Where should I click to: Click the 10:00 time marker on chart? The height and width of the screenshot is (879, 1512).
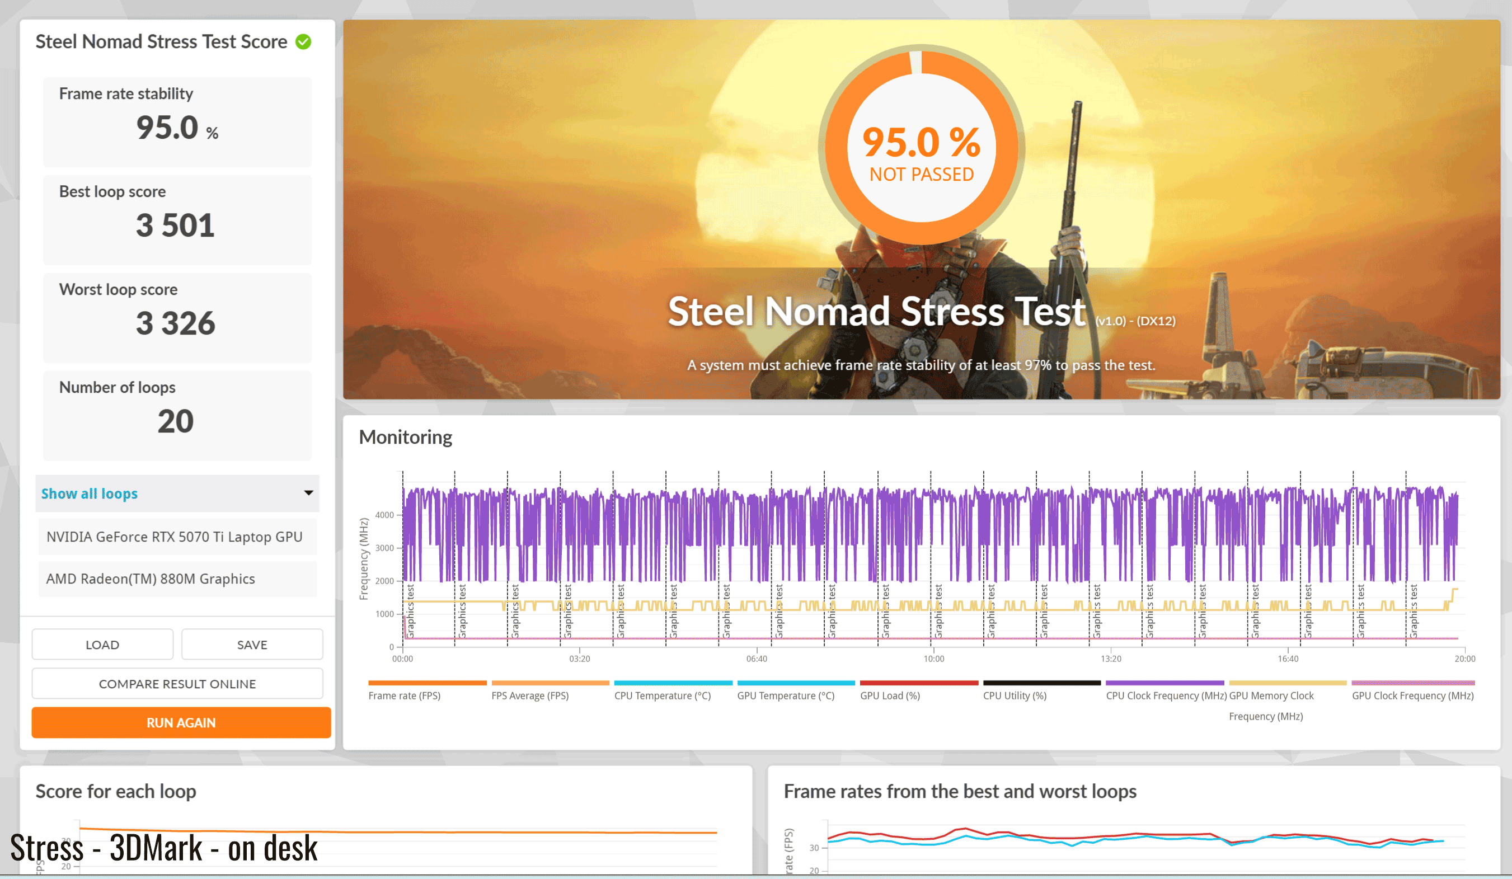933,658
